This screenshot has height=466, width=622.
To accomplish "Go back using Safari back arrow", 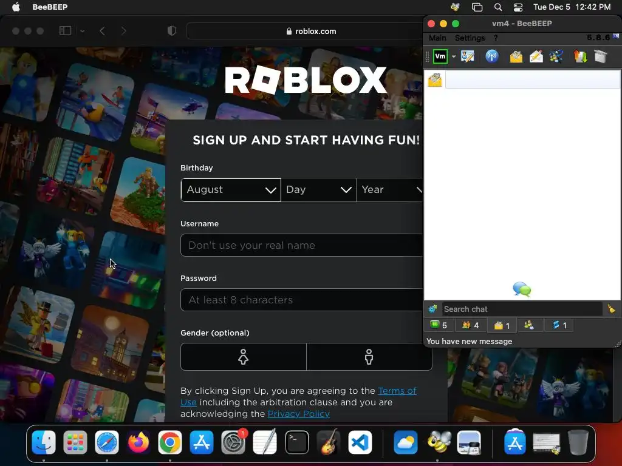I will coord(102,31).
